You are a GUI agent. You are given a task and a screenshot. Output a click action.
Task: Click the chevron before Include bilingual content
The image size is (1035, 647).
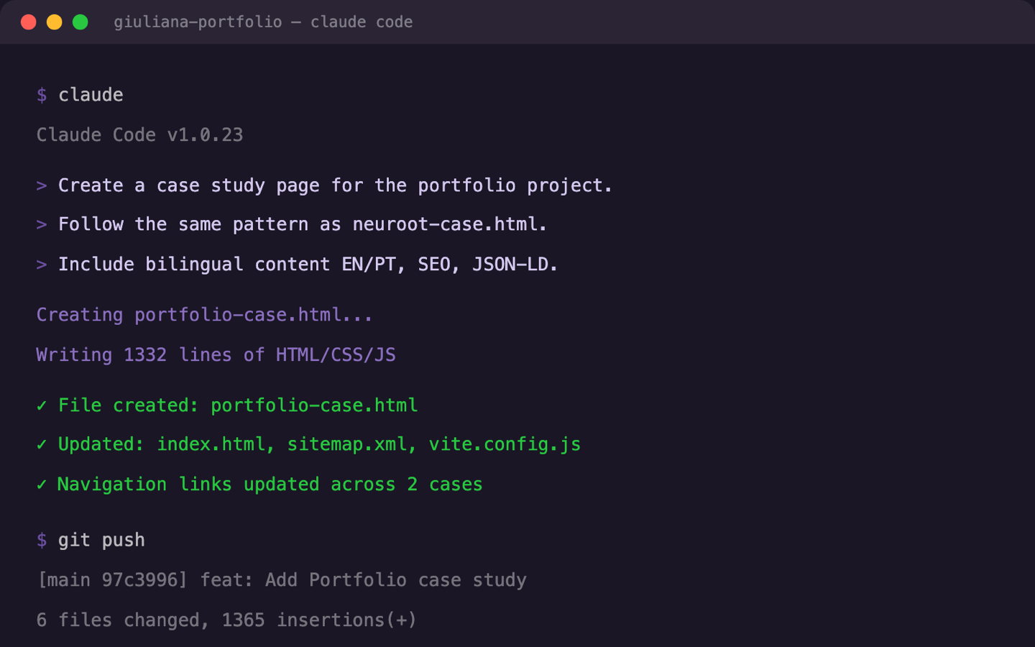coord(41,264)
